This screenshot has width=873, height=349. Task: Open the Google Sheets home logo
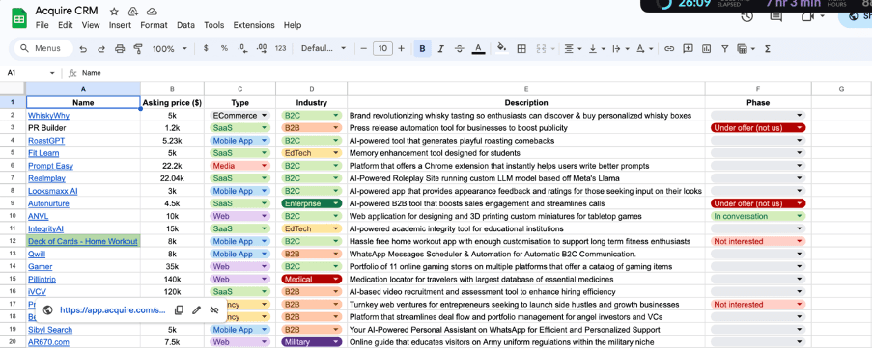pos(19,18)
